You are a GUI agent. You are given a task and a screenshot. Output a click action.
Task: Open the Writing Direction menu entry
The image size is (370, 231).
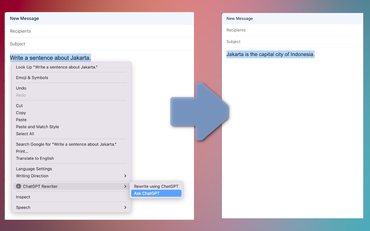tap(71, 176)
